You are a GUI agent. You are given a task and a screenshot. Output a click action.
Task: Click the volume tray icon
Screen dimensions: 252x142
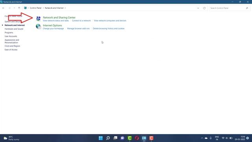click(227, 138)
